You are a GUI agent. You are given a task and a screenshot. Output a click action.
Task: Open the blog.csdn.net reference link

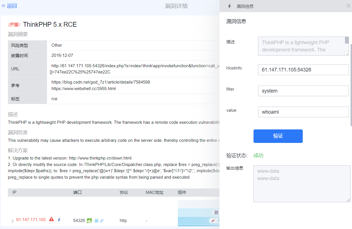coord(101,82)
